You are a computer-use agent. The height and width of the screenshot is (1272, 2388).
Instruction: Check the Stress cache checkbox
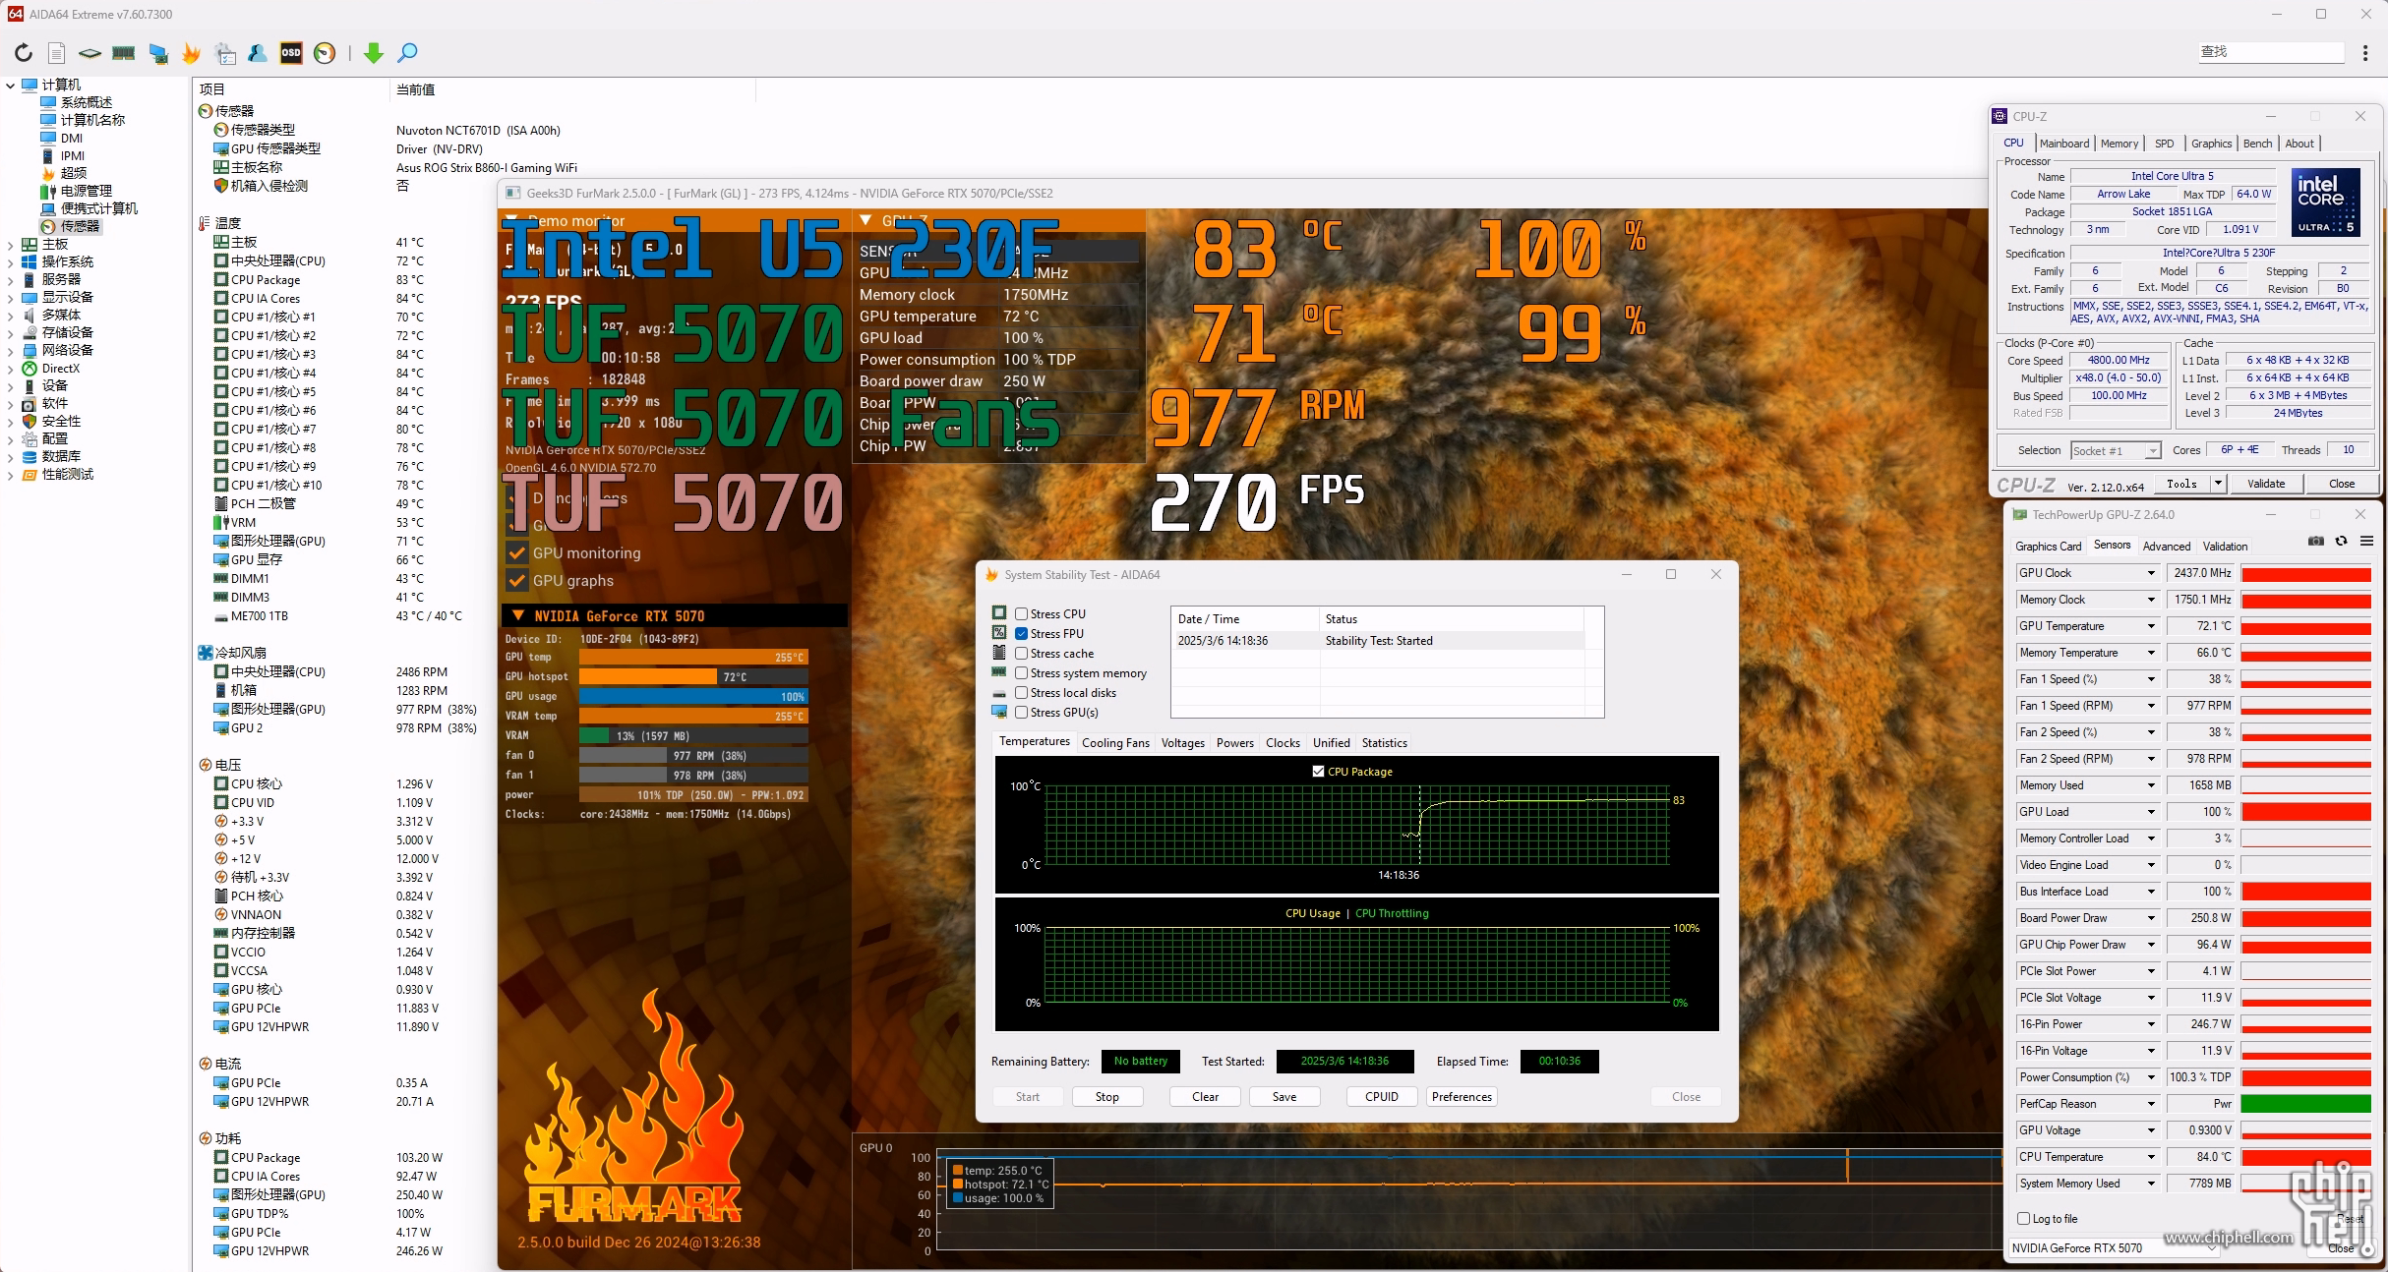click(1022, 654)
